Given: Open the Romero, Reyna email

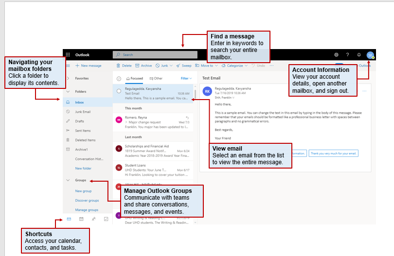Looking at the screenshot, I should [x=153, y=122].
